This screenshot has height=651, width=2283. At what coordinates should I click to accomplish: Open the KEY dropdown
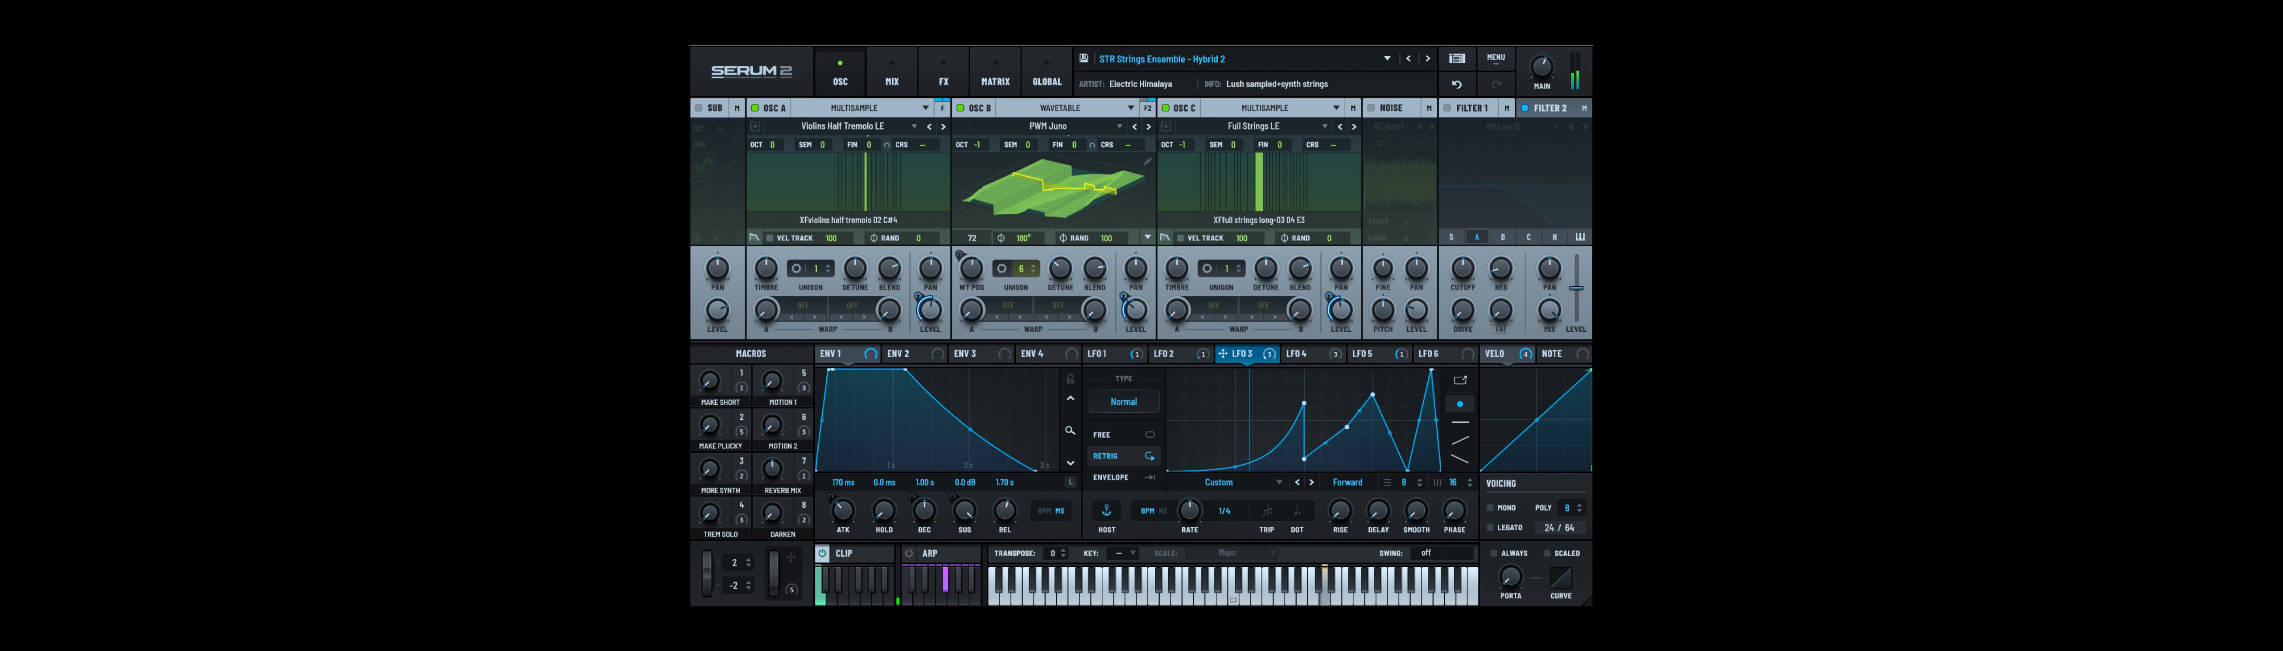pos(1123,553)
